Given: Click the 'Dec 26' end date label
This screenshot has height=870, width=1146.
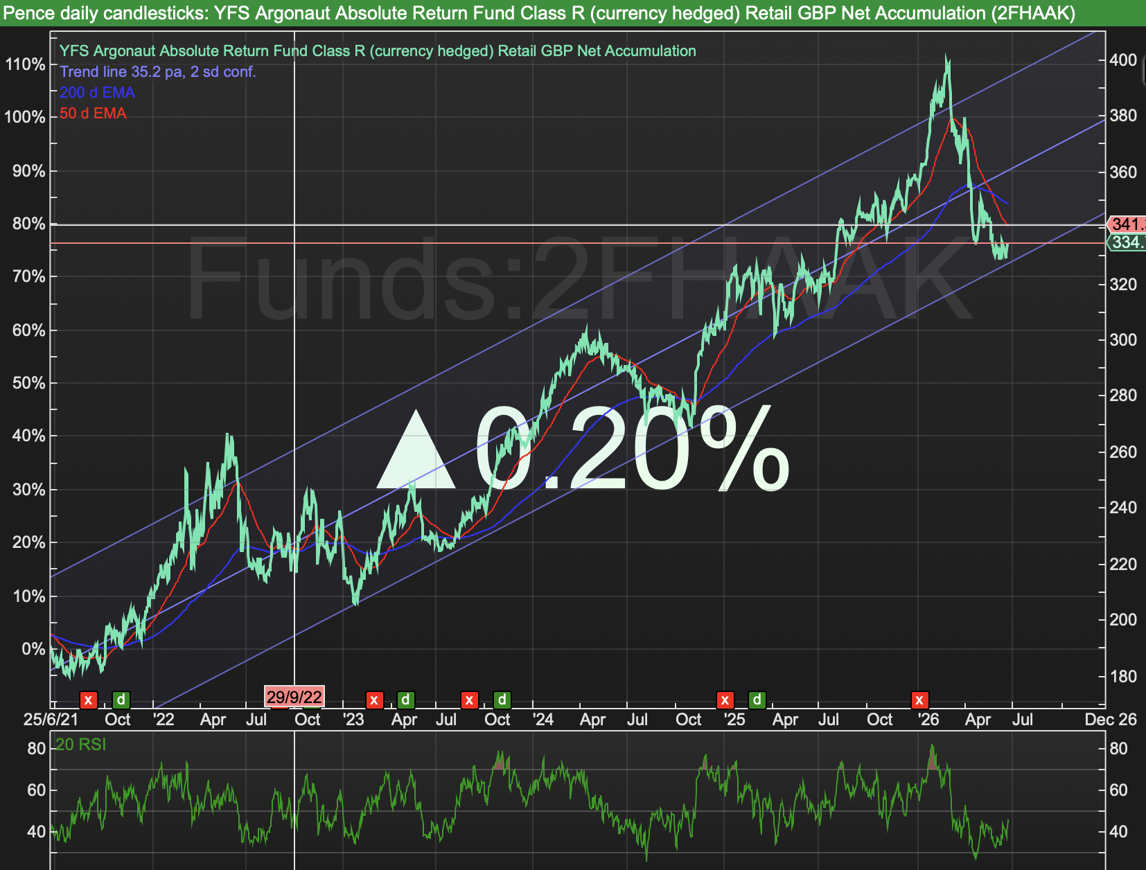Looking at the screenshot, I should (x=1111, y=720).
